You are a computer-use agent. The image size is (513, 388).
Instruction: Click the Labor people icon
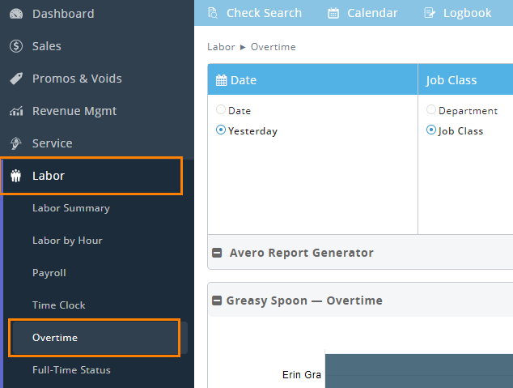15,176
